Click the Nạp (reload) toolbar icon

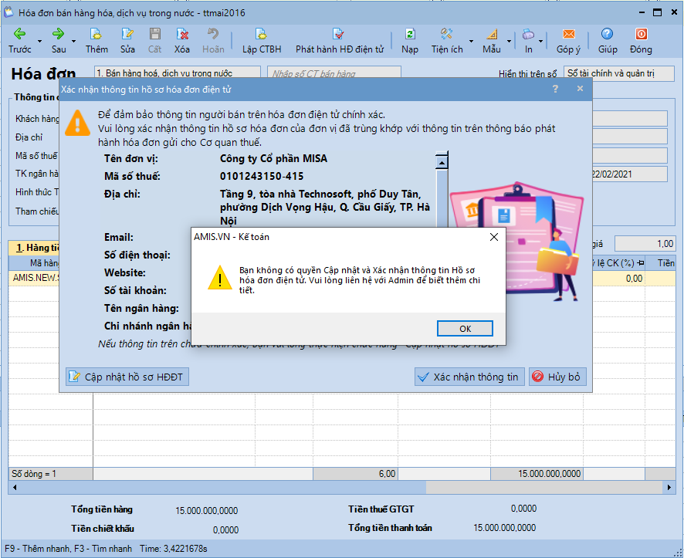[x=410, y=34]
